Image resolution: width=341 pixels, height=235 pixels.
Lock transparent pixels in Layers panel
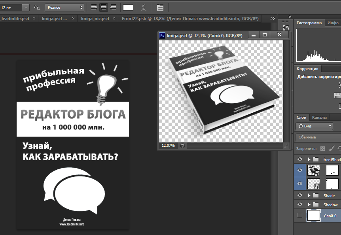pos(322,148)
